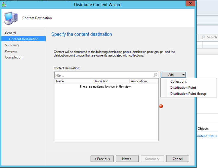Click the 'There are no items to show' text
218x168 pixels.
105,86
